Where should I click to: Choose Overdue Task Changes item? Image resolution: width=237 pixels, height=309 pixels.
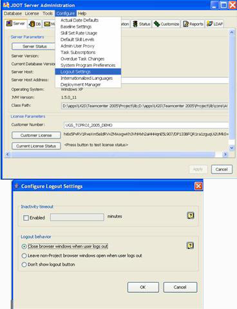(x=88, y=59)
